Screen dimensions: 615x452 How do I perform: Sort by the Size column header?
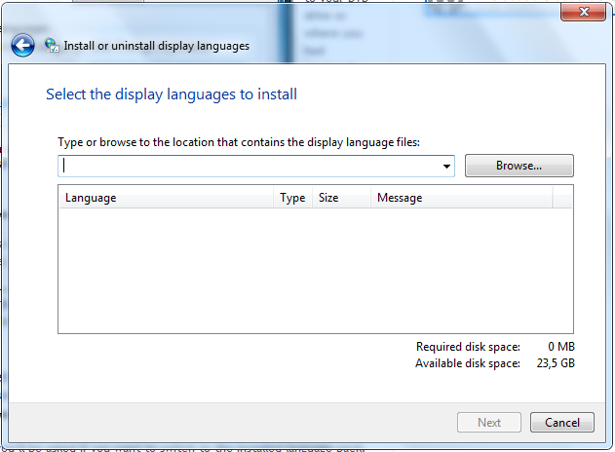[x=341, y=198]
